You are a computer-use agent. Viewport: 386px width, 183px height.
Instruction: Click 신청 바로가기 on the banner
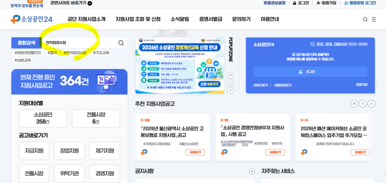point(209,84)
